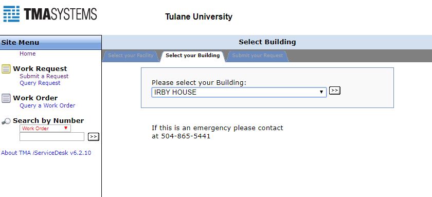Open the IRBY HOUSE building dropdown
The width and height of the screenshot is (432, 197).
click(239, 92)
